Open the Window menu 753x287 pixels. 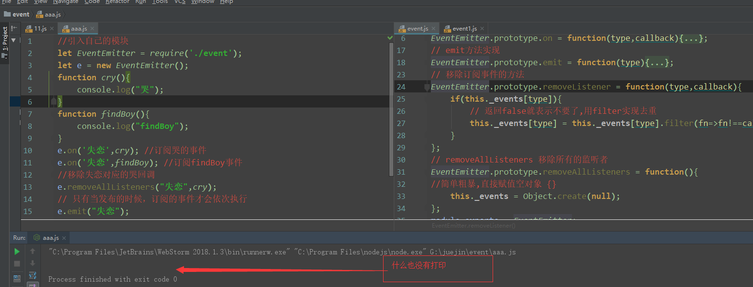tap(202, 2)
